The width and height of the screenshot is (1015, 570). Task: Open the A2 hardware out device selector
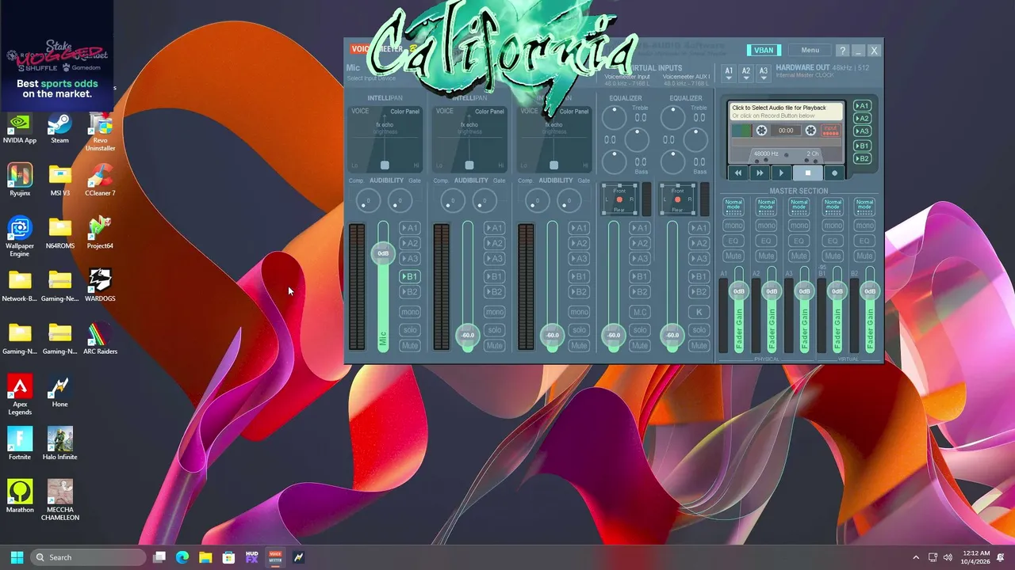746,73
